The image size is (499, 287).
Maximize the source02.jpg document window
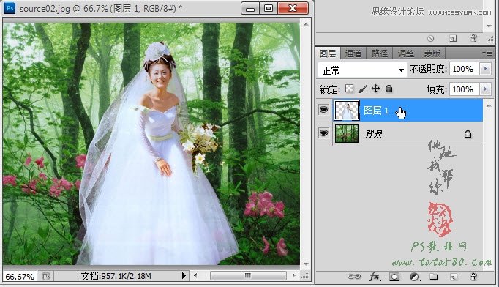tap(269, 8)
